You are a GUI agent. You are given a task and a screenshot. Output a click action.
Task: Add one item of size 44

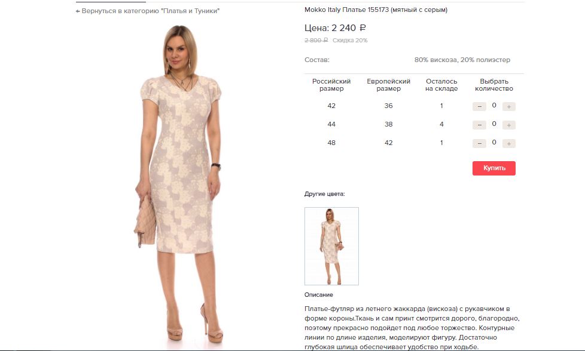[508, 125]
